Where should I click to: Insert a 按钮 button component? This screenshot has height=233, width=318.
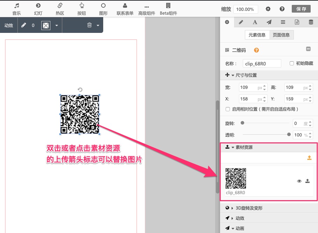point(82,9)
